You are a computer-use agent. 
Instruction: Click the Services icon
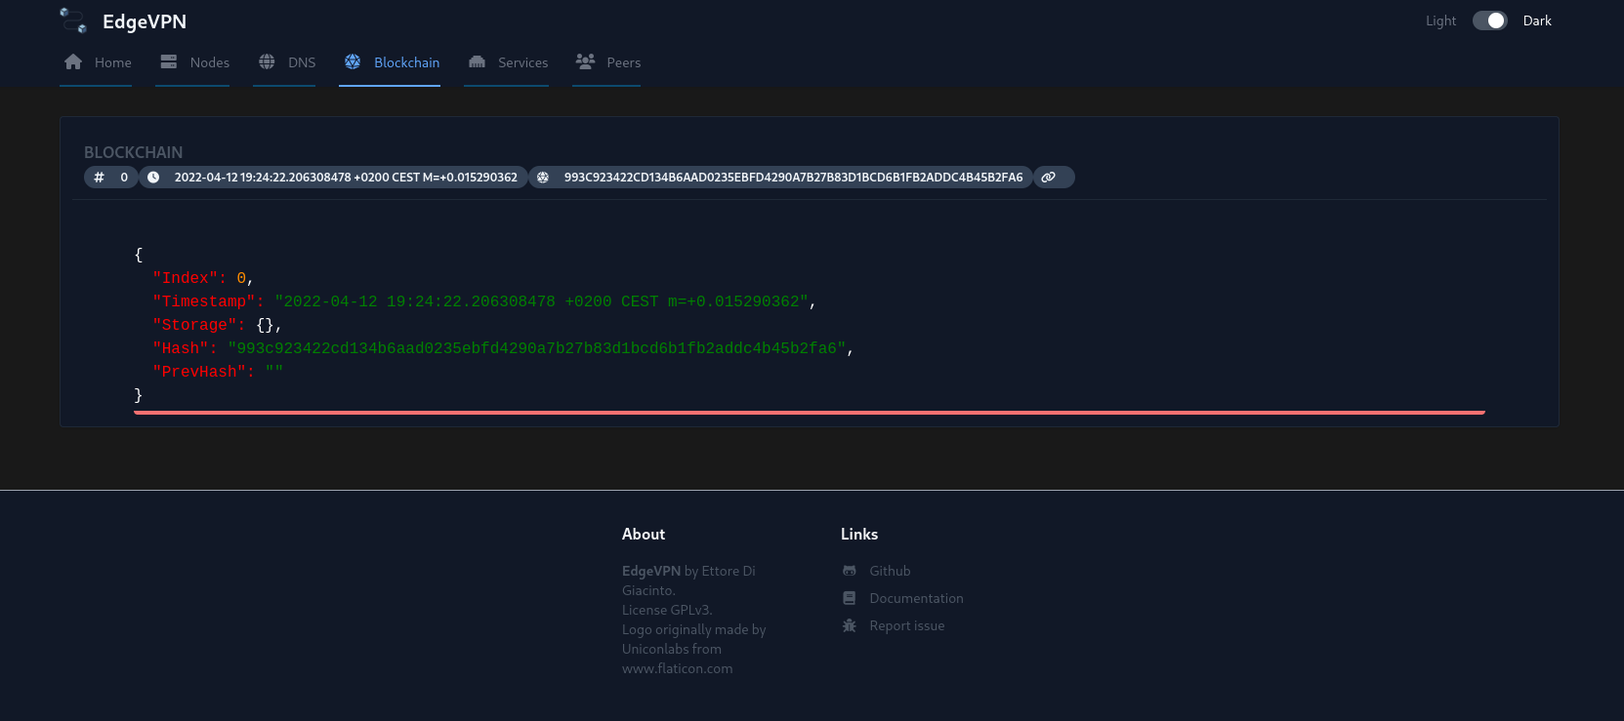pos(477,61)
